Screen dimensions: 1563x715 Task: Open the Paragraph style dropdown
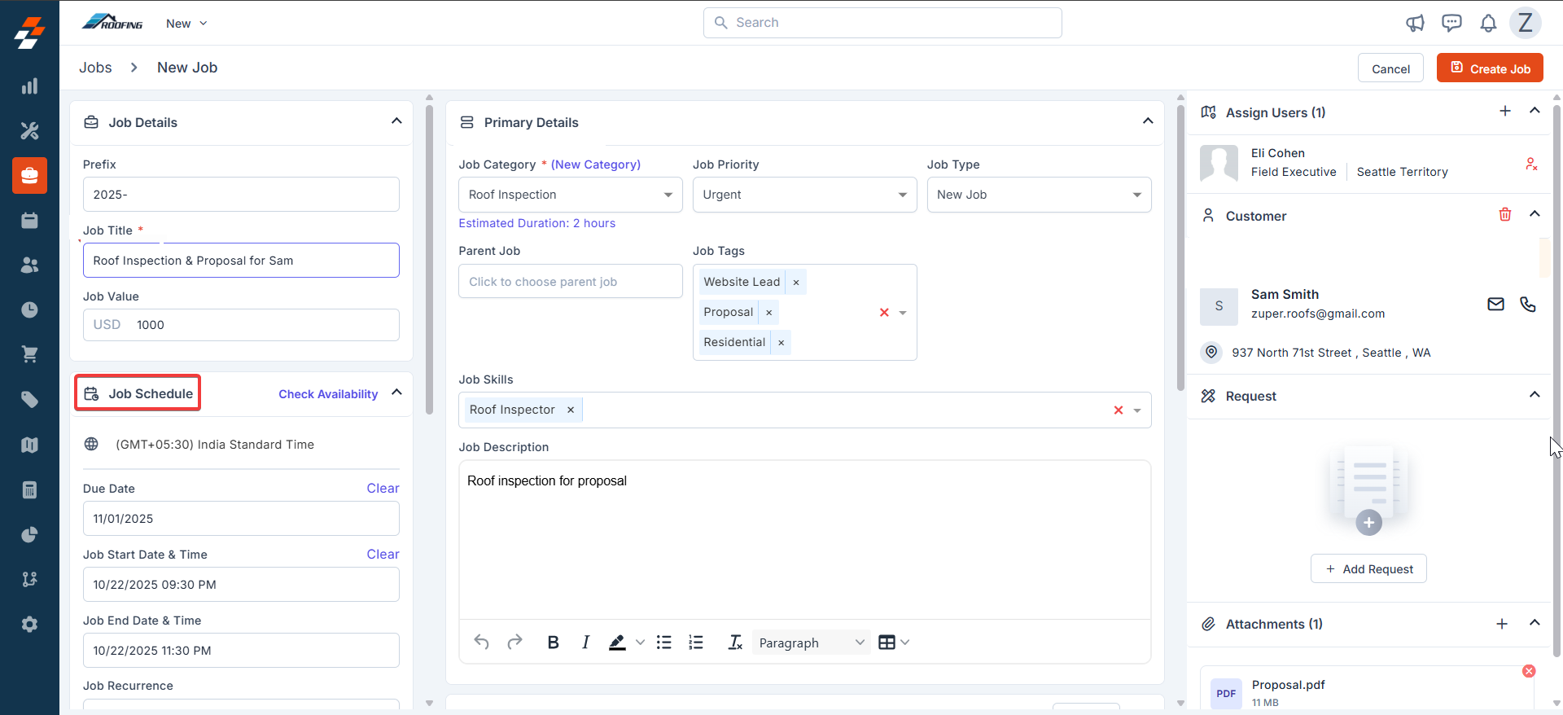click(x=811, y=643)
